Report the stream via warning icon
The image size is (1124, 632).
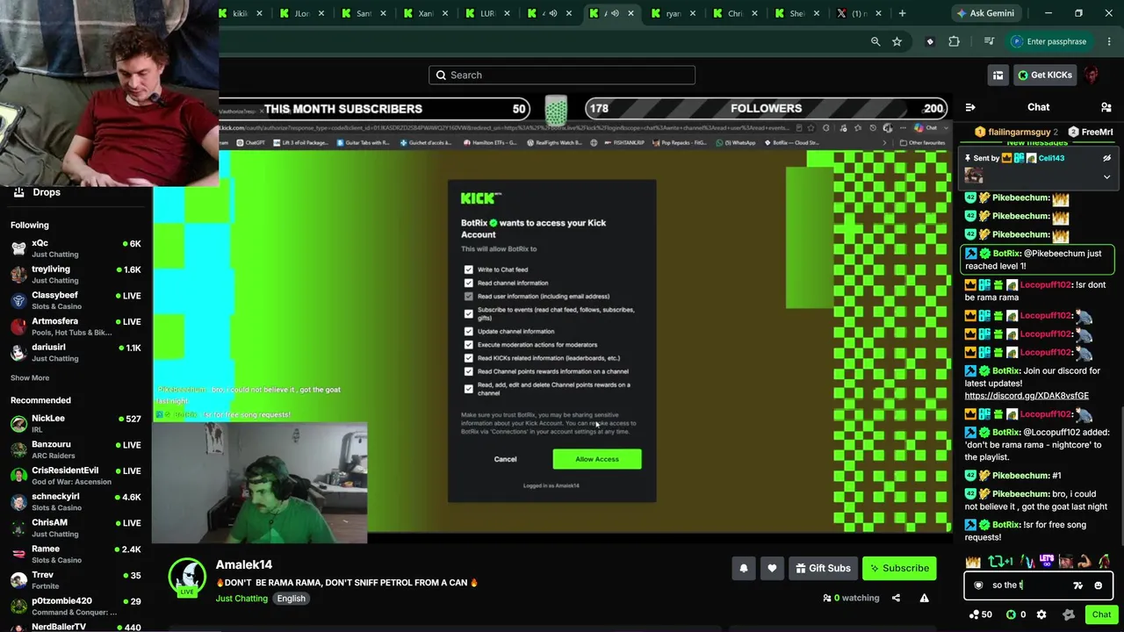(x=924, y=598)
